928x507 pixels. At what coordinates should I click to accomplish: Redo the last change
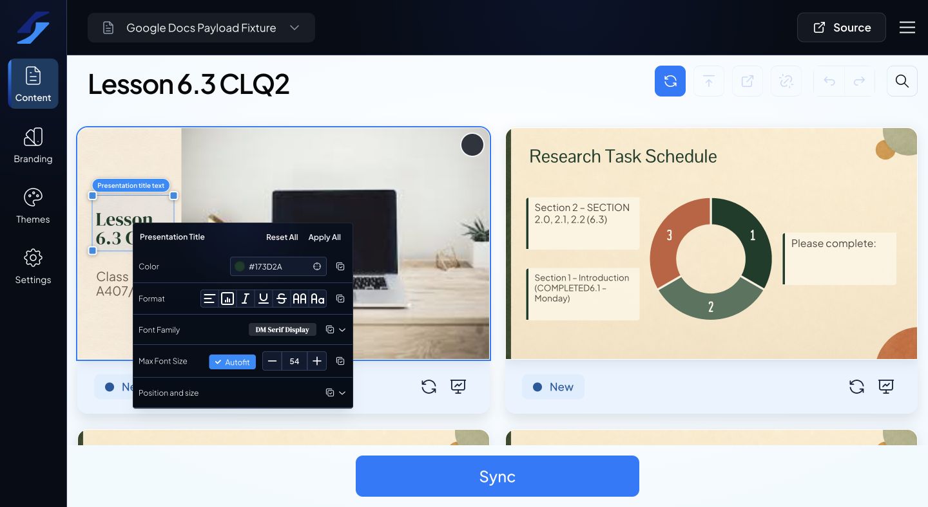pos(859,81)
